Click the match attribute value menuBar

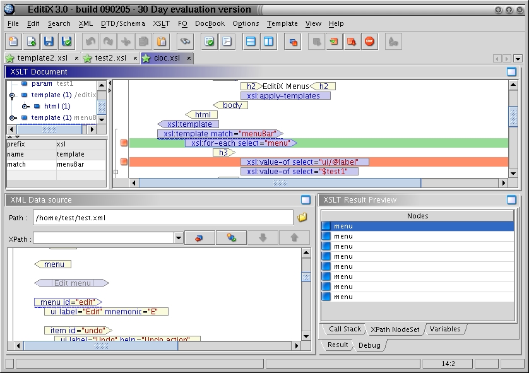71,164
